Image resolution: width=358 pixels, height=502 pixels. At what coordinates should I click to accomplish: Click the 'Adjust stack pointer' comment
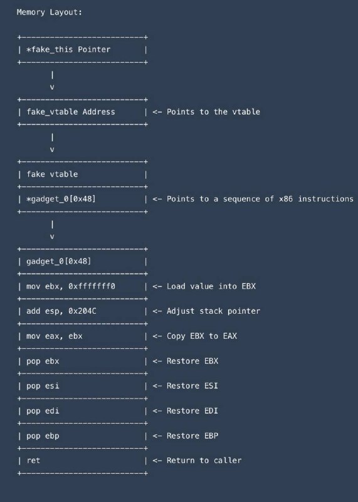point(206,311)
